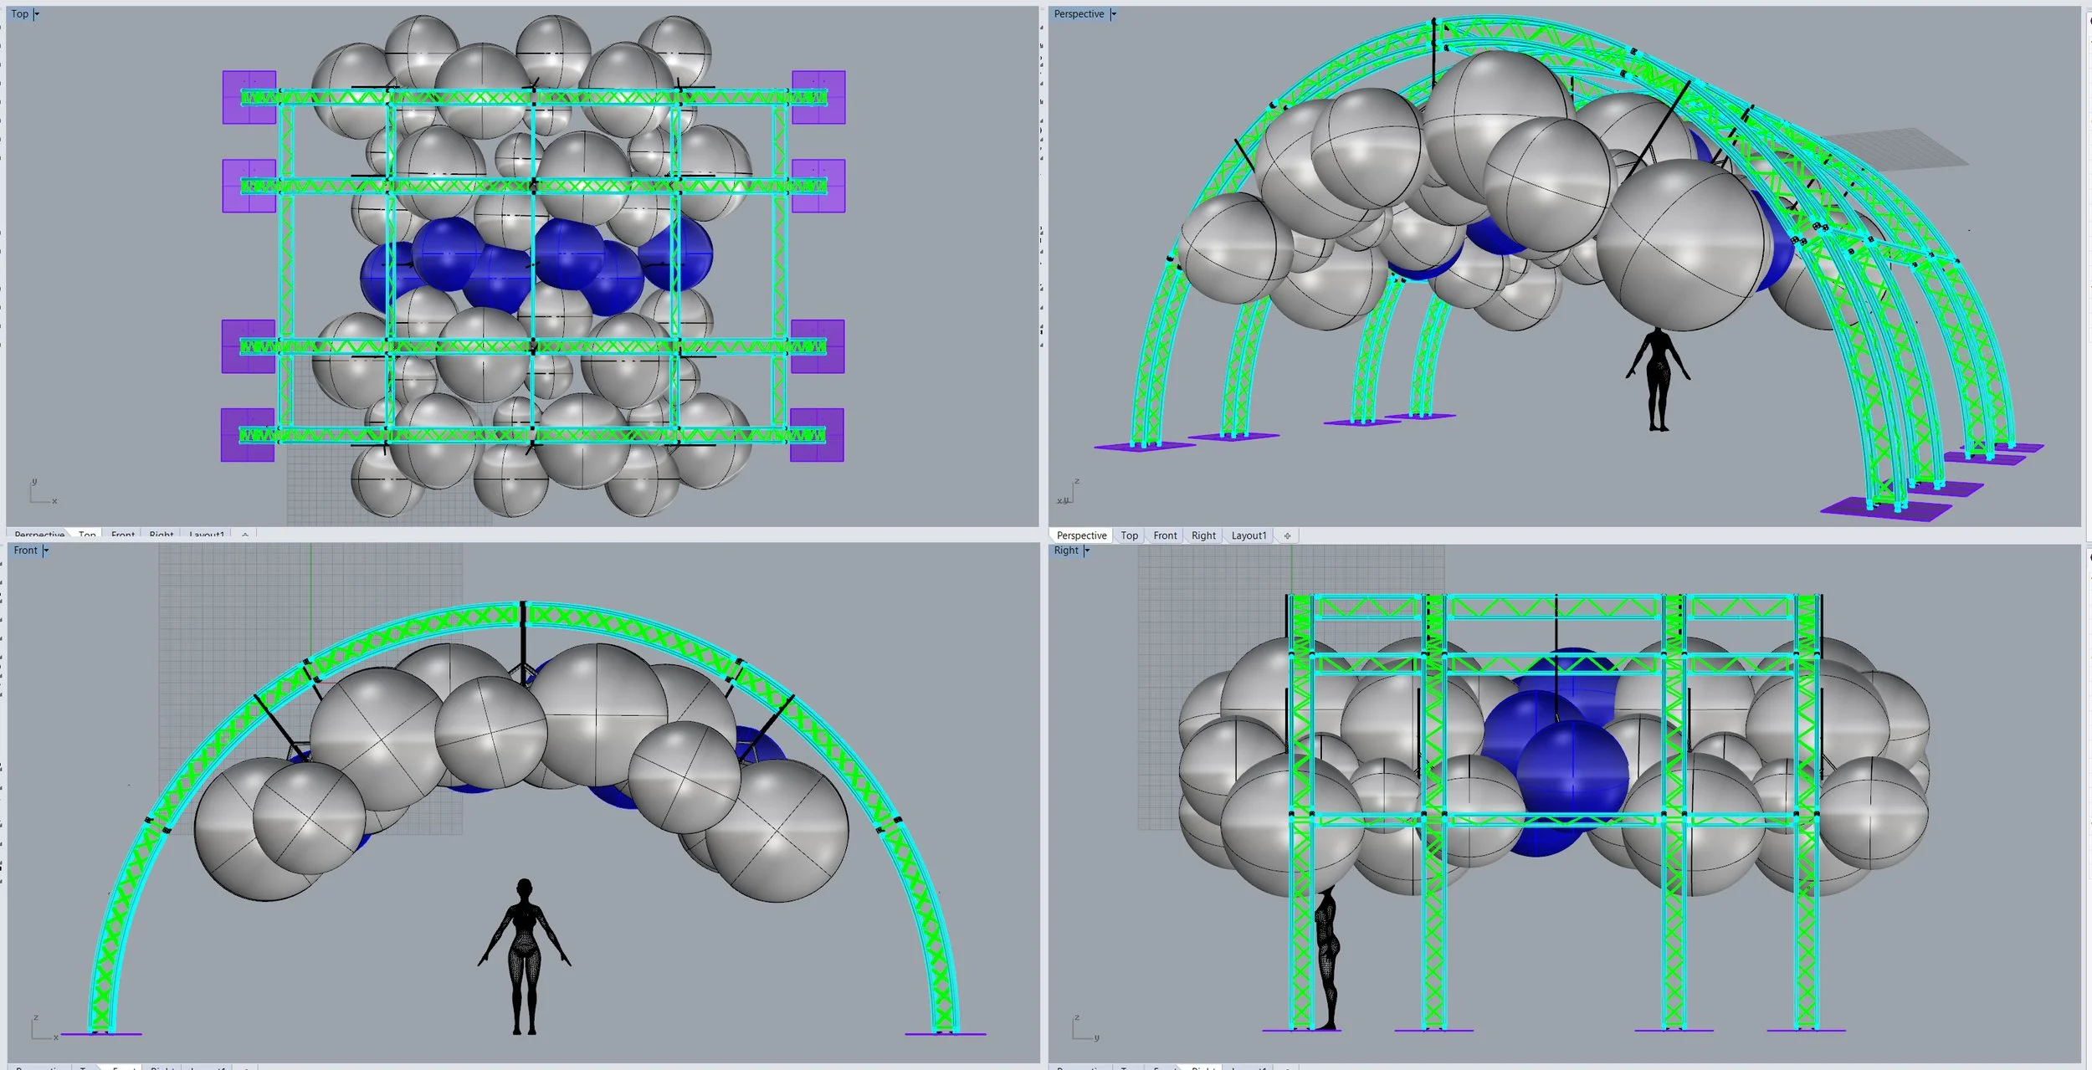Click the Right viewport title label

[x=1066, y=550]
